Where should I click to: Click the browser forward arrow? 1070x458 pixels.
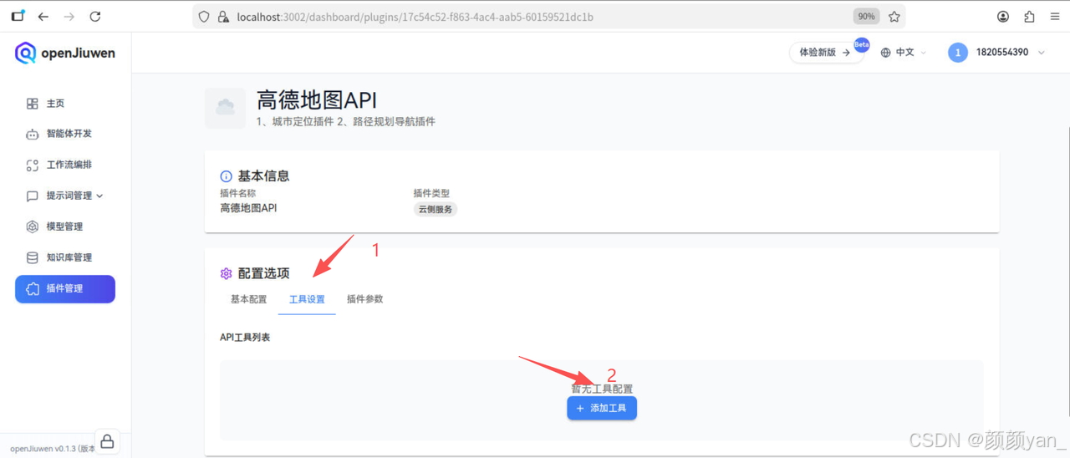[x=69, y=17]
